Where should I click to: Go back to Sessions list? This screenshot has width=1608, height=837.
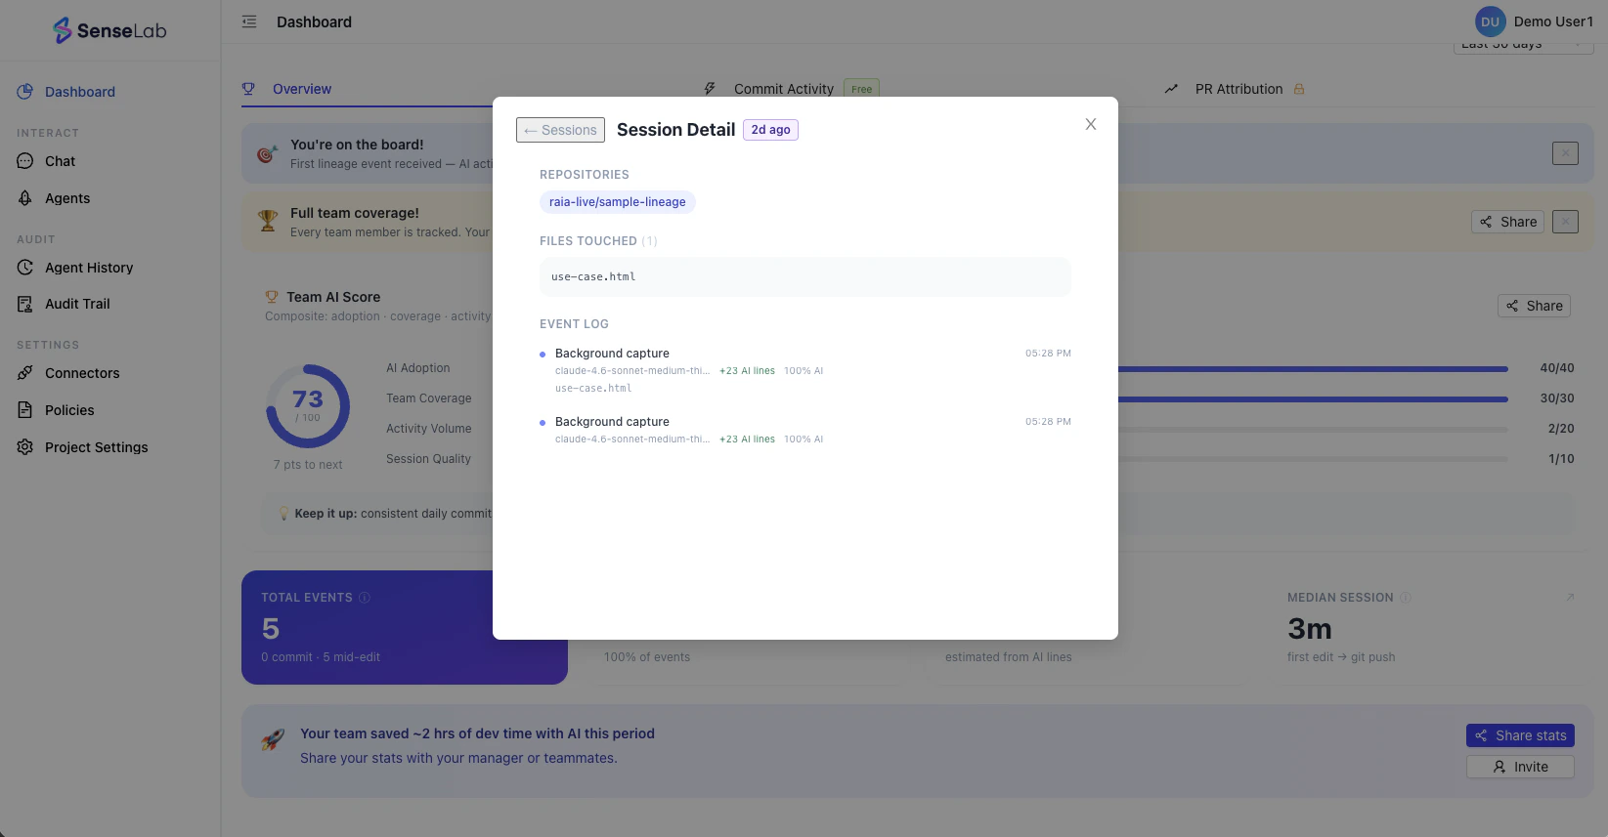pos(560,130)
